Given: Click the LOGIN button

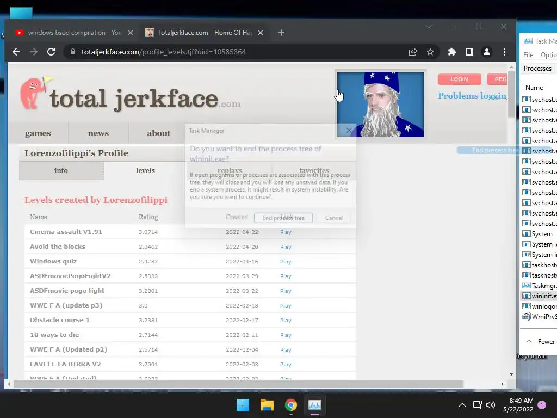Looking at the screenshot, I should tap(459, 79).
